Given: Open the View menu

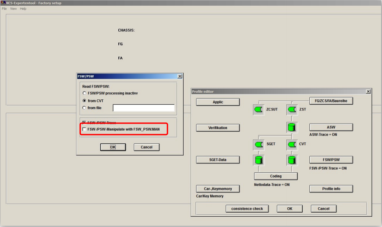Looking at the screenshot, I should tap(14, 9).
